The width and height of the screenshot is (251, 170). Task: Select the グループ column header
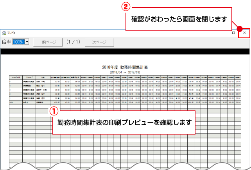click(x=29, y=78)
